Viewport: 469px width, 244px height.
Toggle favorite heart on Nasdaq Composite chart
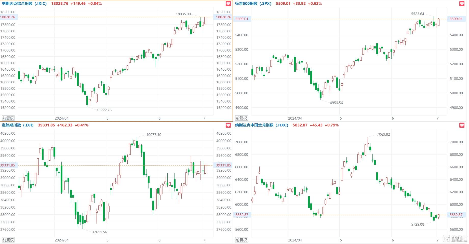(x=228, y=4)
